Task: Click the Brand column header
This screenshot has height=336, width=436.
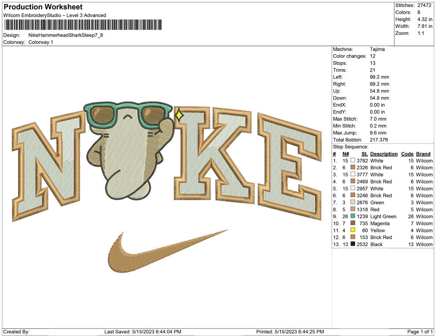Action: (423, 154)
